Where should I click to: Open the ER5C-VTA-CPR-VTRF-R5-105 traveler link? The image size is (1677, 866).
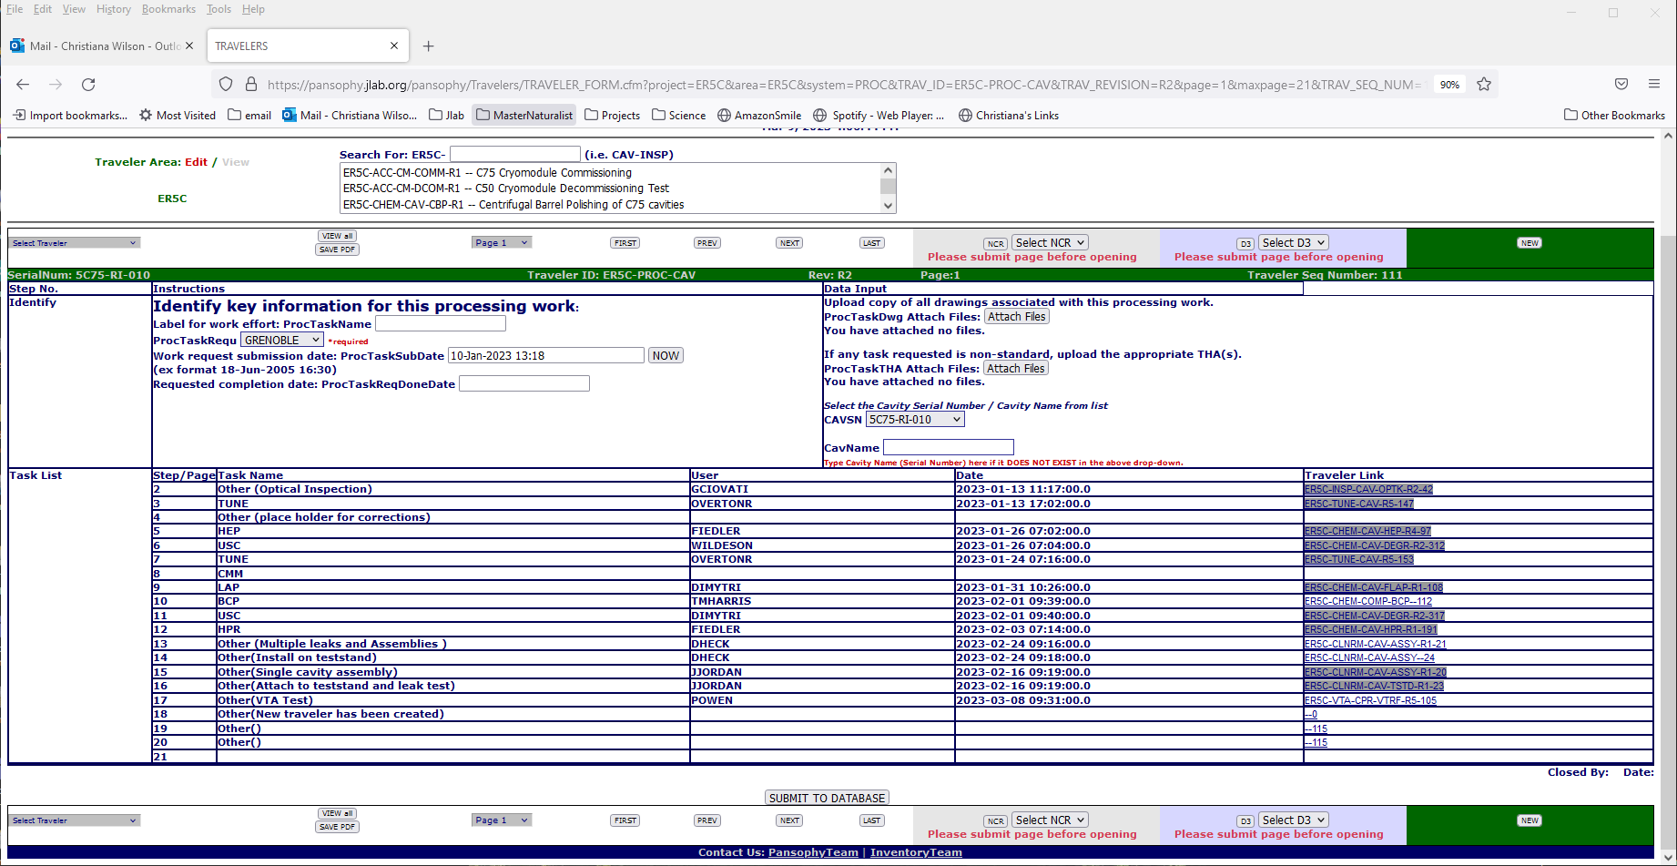tap(1369, 700)
